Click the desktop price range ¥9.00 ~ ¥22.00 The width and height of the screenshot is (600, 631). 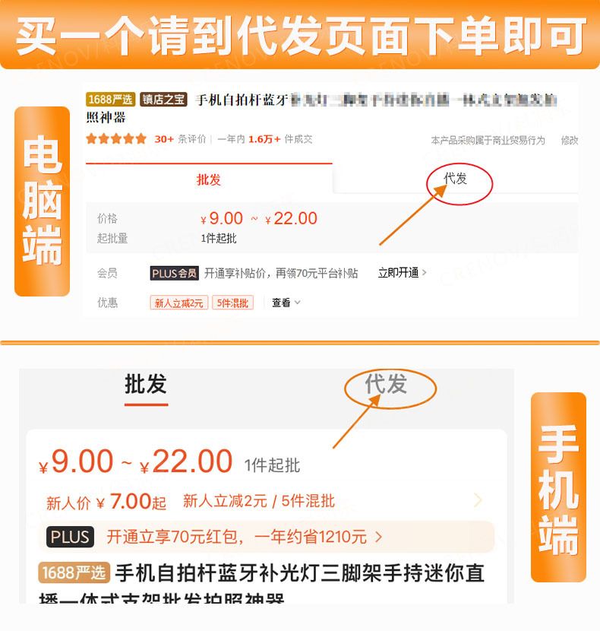(259, 218)
